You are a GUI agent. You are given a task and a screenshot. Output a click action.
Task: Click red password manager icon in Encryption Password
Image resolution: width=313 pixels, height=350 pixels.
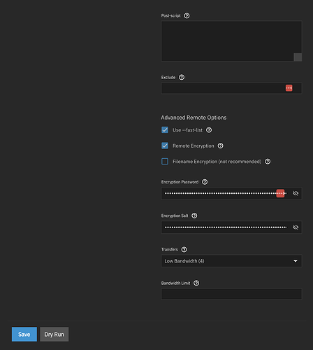(280, 193)
